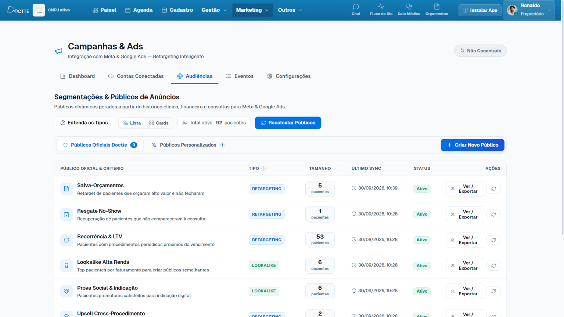This screenshot has height=317, width=564.
Task: Click the TIPO column help icon
Action: pyautogui.click(x=263, y=169)
